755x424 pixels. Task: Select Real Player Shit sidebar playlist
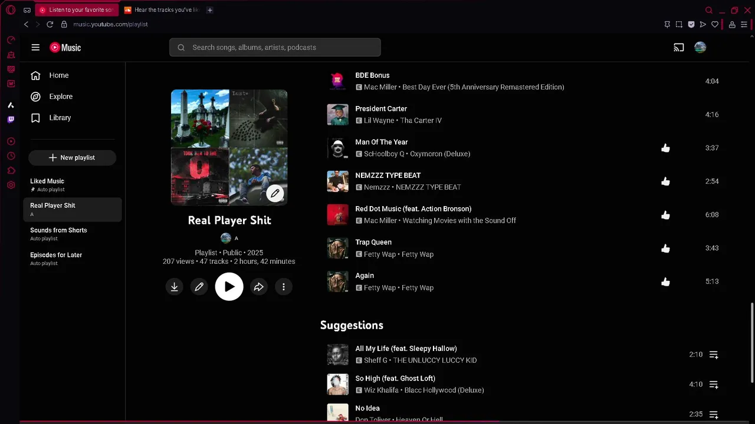pyautogui.click(x=73, y=210)
